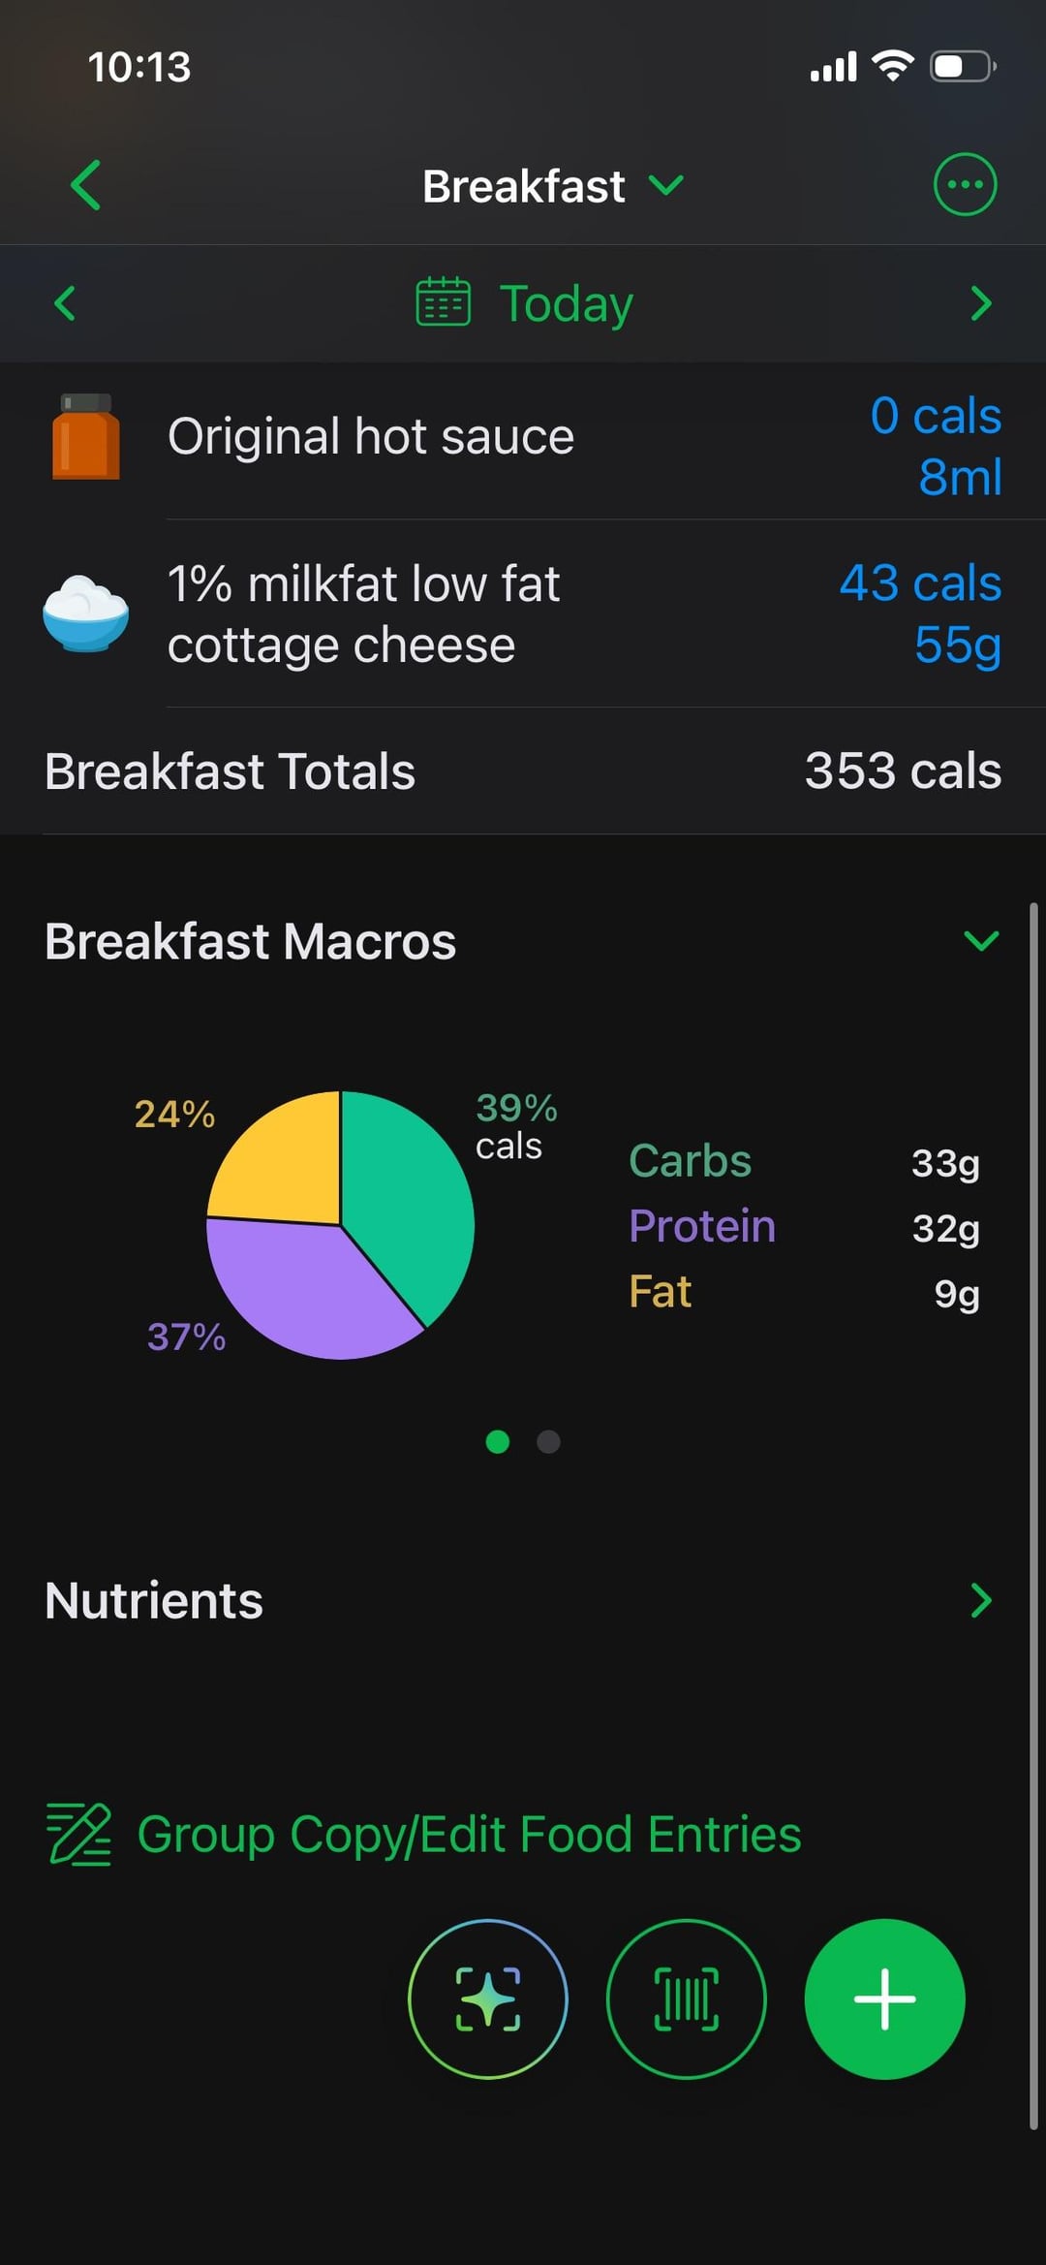The height and width of the screenshot is (2265, 1046).
Task: Go to the next day
Action: tap(980, 303)
